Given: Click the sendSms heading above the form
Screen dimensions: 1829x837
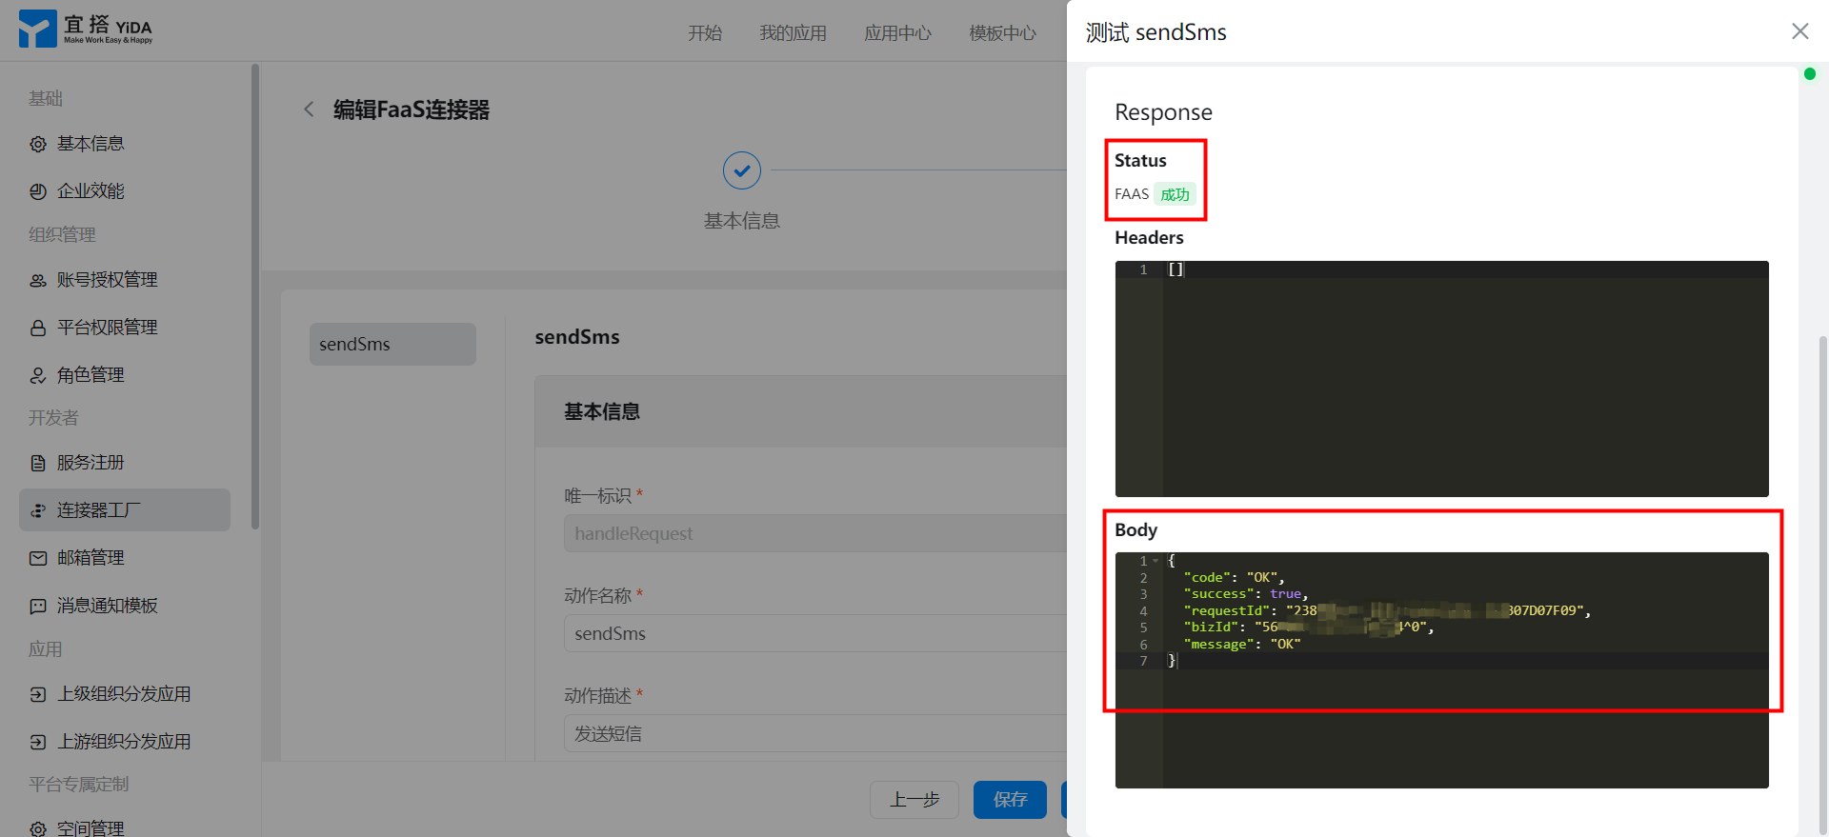Looking at the screenshot, I should pos(577,337).
